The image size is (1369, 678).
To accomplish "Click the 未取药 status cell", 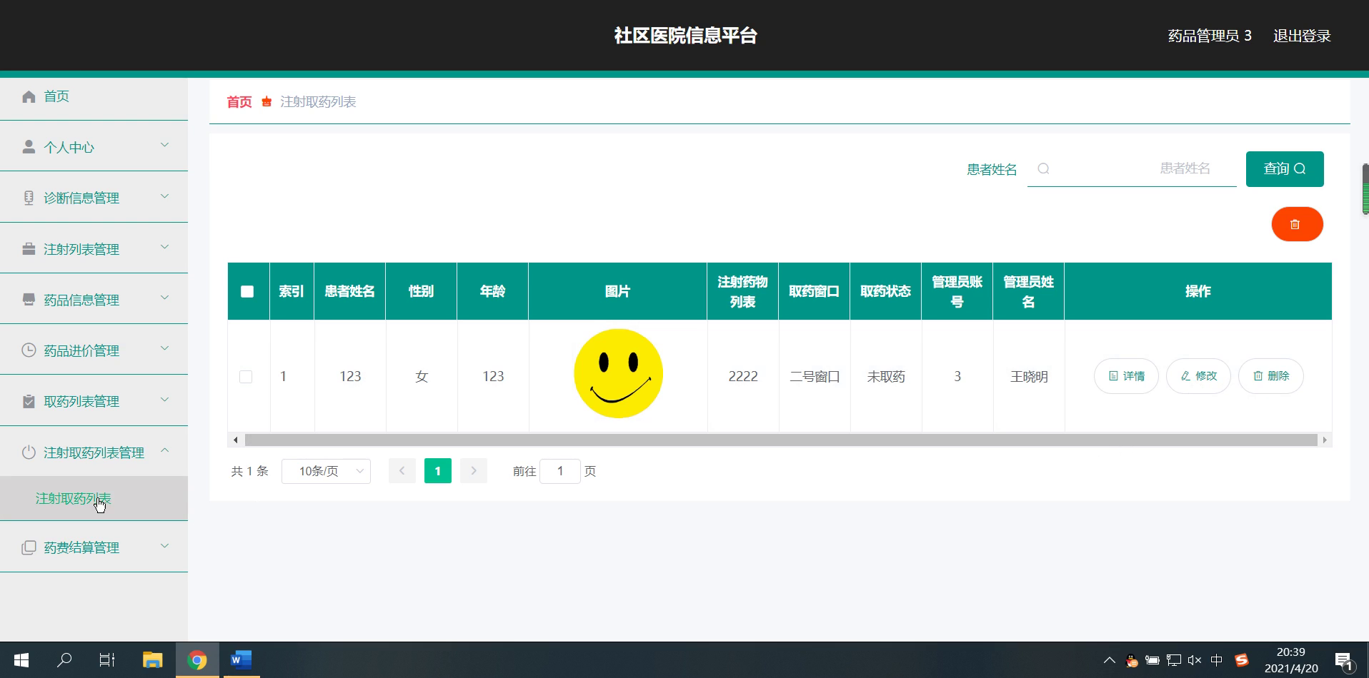I will coord(886,376).
